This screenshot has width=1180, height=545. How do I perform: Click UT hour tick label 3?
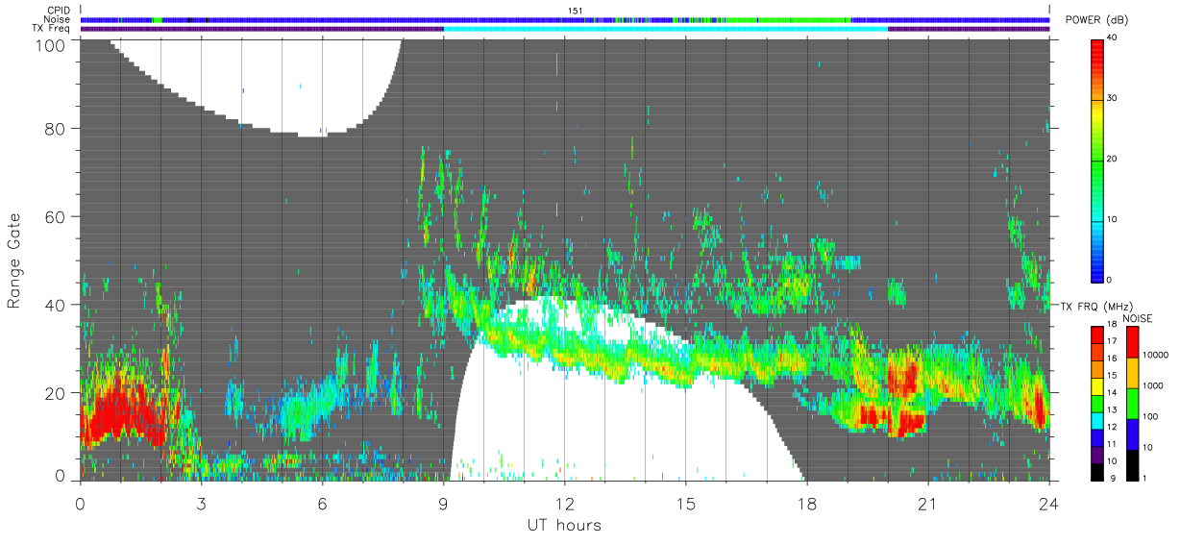[201, 505]
